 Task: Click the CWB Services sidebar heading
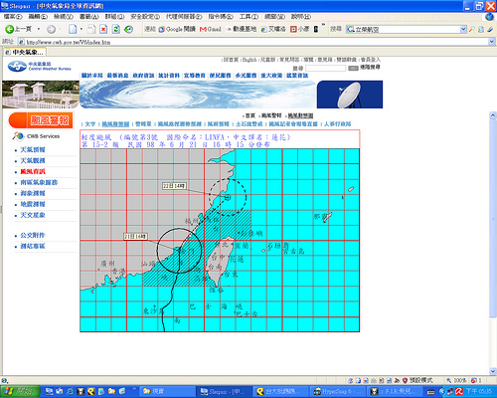point(36,136)
